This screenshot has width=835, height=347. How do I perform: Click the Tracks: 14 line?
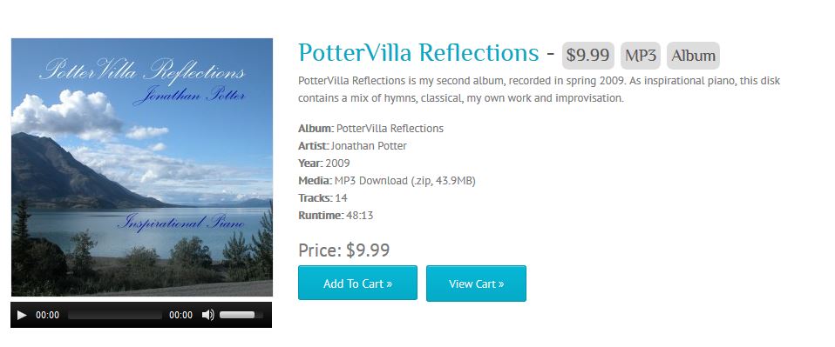[322, 197]
